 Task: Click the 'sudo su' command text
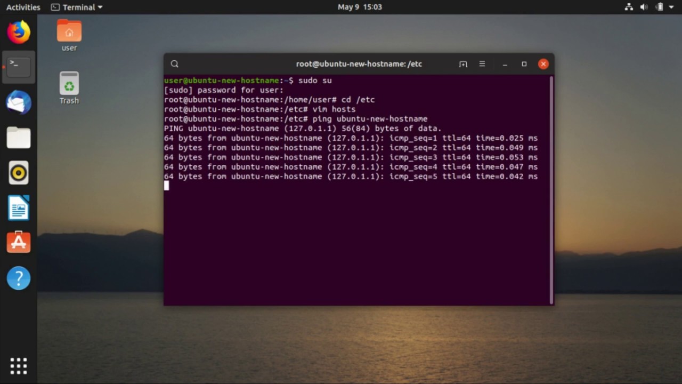pos(315,81)
